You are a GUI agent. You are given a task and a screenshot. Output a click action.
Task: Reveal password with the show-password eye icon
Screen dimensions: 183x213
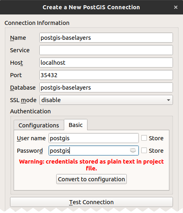click(x=133, y=150)
